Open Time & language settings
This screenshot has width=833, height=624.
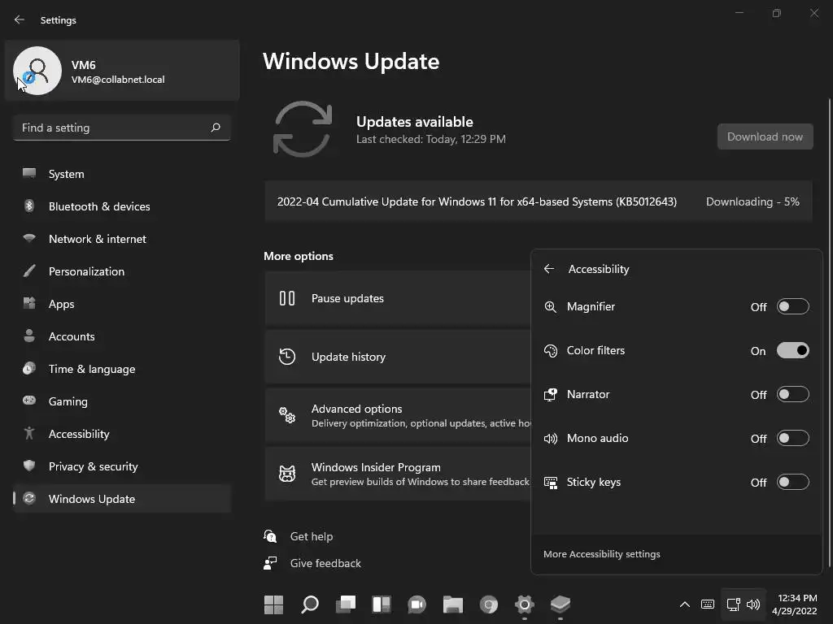tap(122, 369)
